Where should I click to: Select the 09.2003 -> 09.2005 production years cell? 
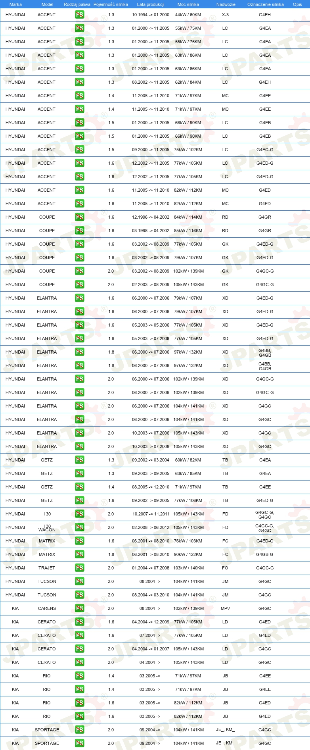click(151, 473)
